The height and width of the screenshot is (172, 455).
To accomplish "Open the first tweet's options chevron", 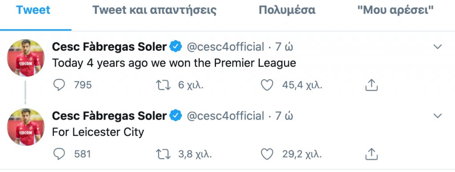I will point(437,47).
